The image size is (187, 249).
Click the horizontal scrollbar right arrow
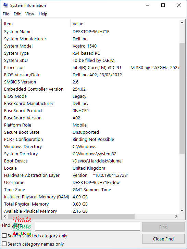point(176,216)
